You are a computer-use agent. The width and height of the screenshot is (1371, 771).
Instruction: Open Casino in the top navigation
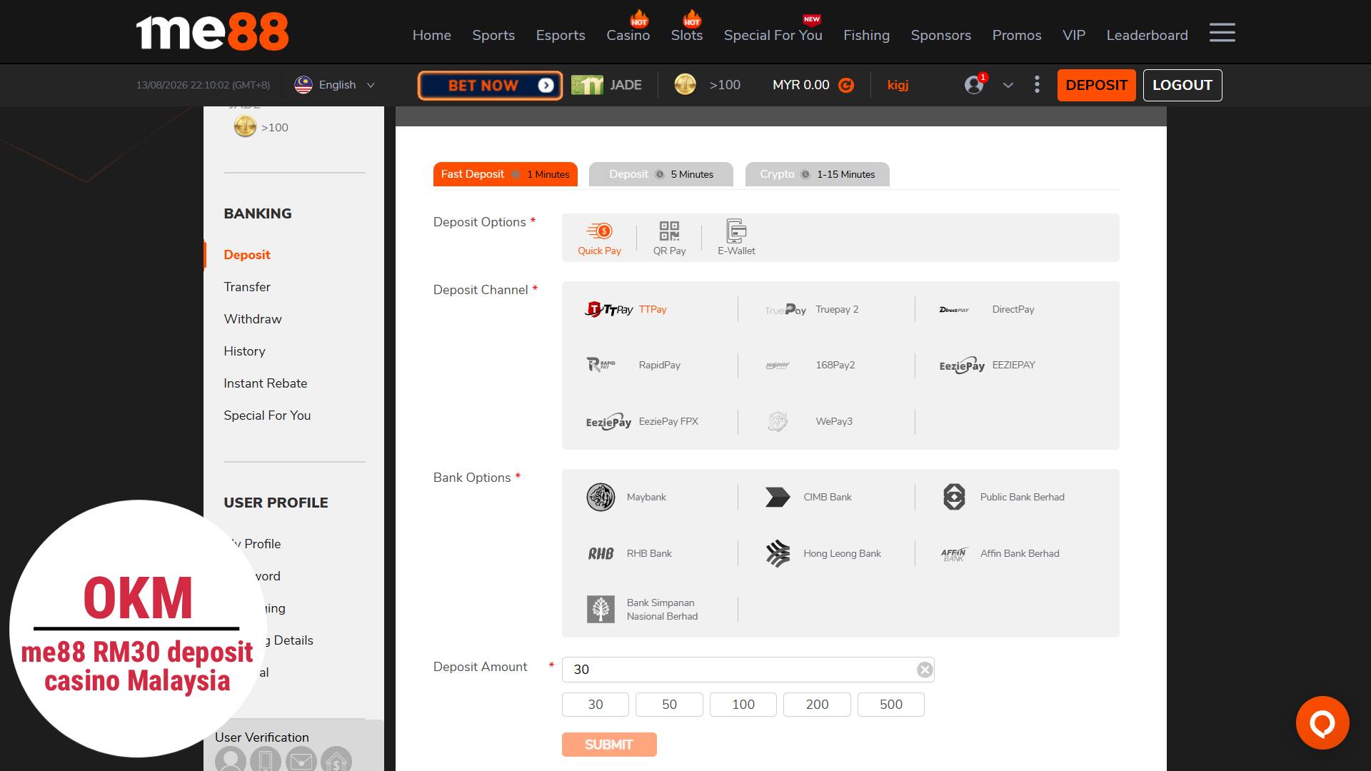coord(628,35)
